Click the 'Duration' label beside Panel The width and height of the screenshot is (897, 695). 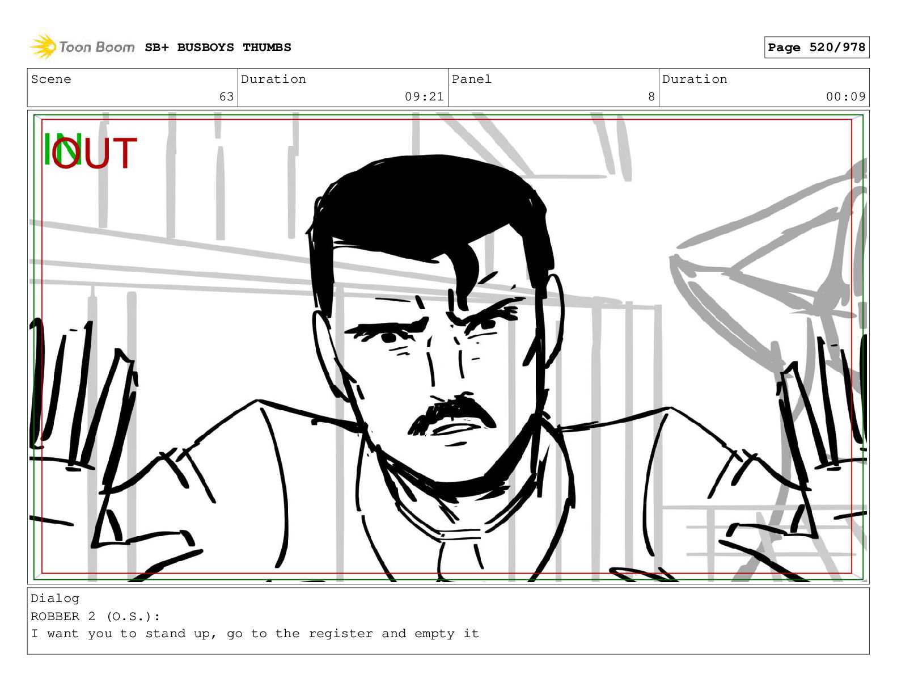(x=695, y=79)
